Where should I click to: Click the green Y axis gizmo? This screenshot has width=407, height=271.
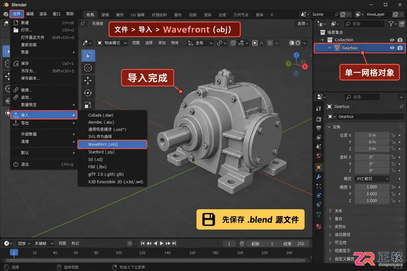(x=288, y=63)
